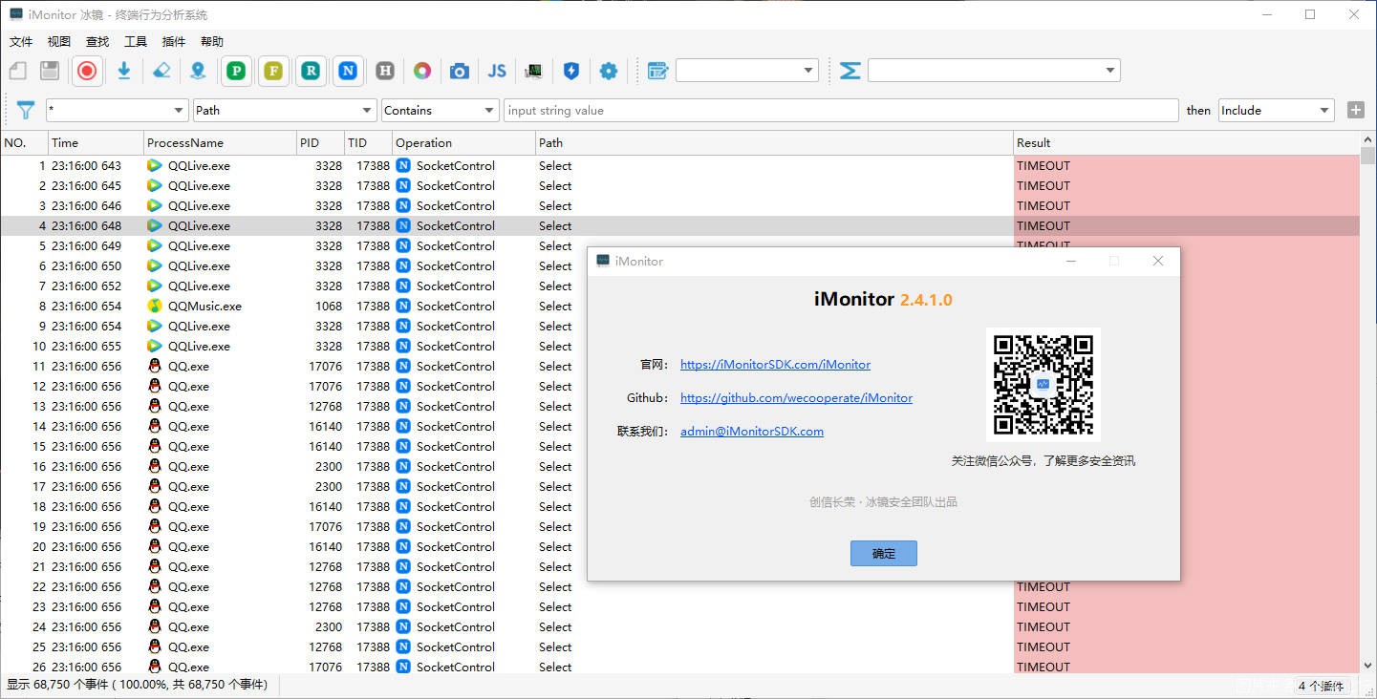1377x699 pixels.
Task: Open the Contains condition dropdown
Action: point(440,111)
